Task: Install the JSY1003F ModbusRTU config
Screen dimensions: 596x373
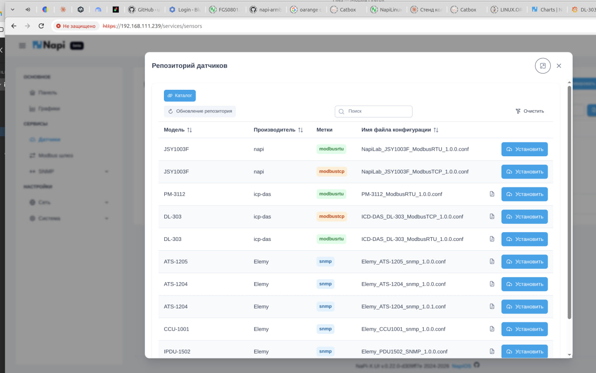Action: [524, 149]
